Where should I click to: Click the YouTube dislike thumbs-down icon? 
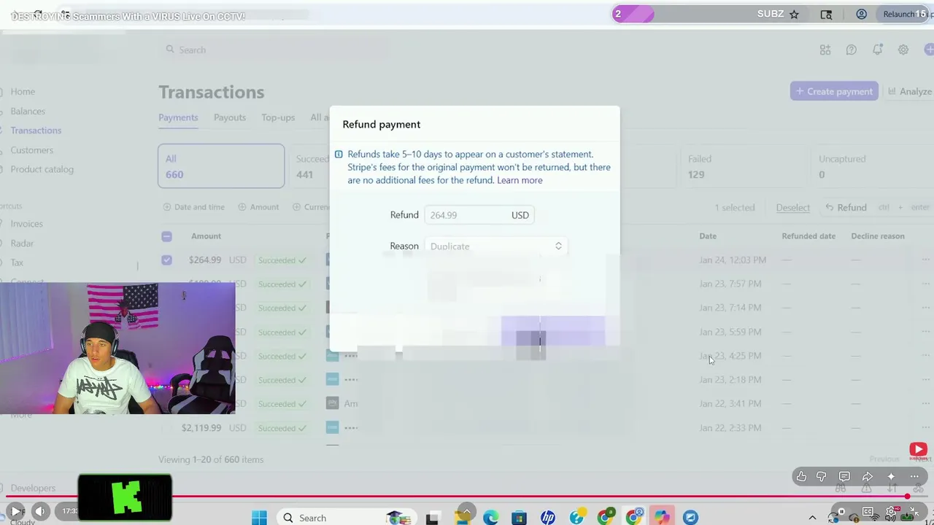point(821,477)
